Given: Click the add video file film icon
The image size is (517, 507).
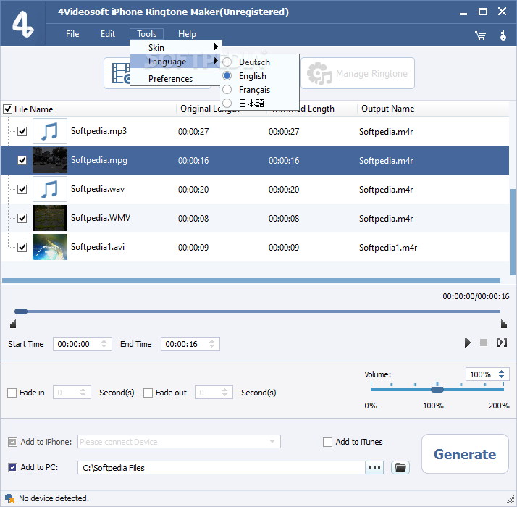Looking at the screenshot, I should pos(120,73).
